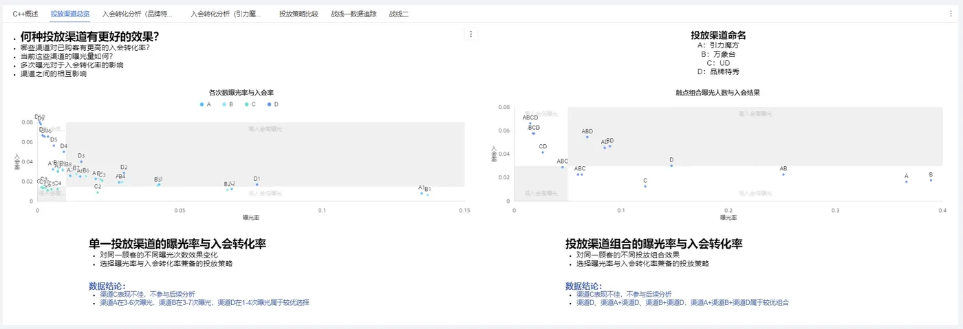Click the D1 data point in left scatter
This screenshot has height=329, width=963.
pos(257,184)
